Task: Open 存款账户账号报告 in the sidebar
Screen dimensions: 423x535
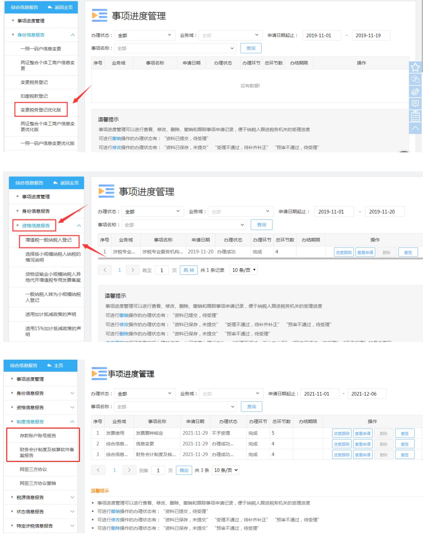Action: pyautogui.click(x=38, y=436)
